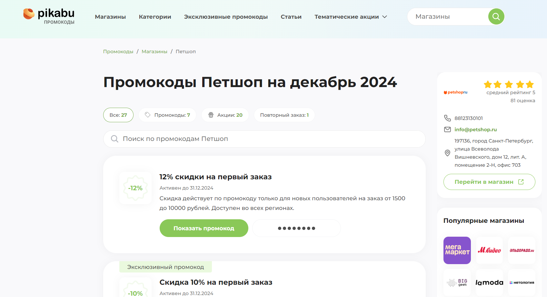Open the М.Видео store tile
The width and height of the screenshot is (547, 297).
tap(489, 250)
